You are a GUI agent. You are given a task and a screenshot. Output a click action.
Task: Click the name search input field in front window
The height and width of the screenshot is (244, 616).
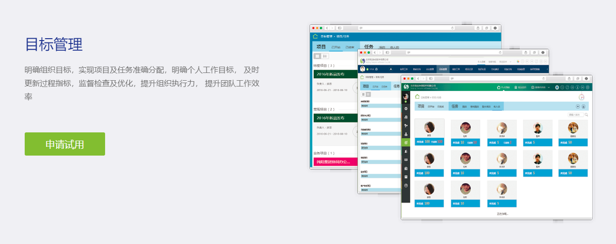pos(575,115)
